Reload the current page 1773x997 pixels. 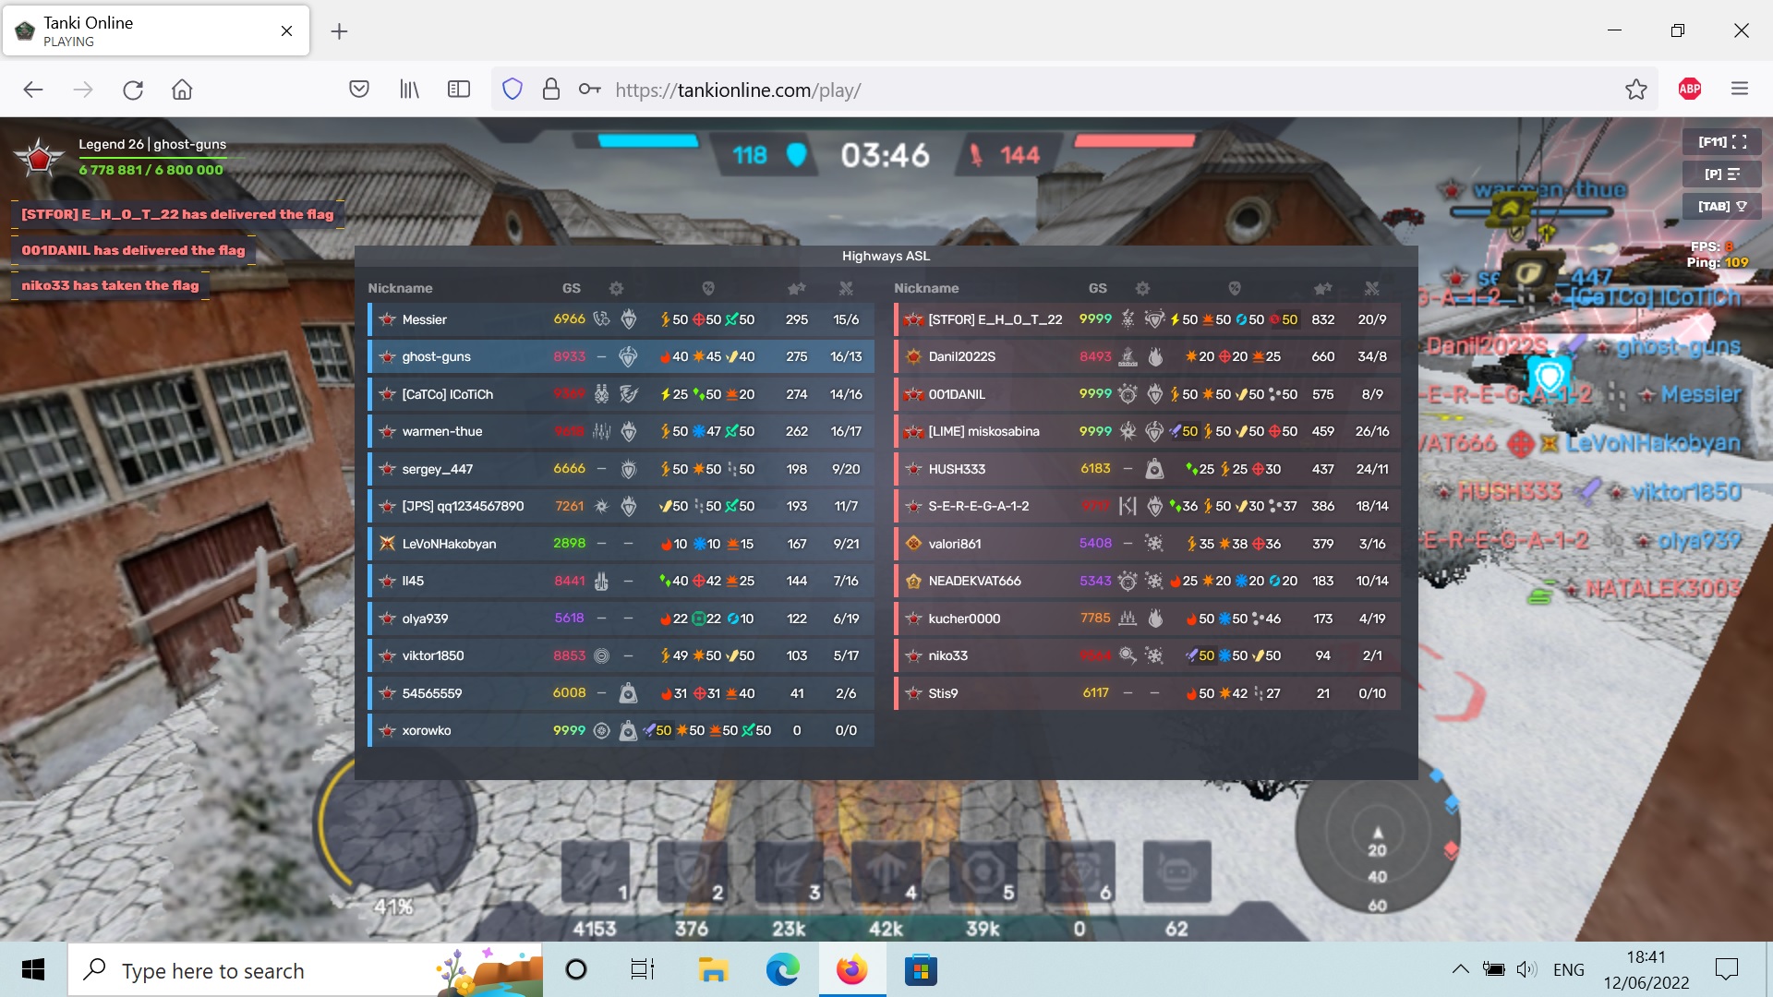pos(133,90)
